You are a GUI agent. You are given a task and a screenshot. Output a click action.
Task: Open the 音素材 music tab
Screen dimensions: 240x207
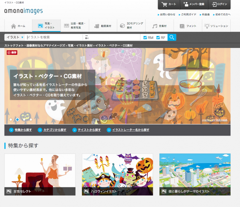point(159,26)
